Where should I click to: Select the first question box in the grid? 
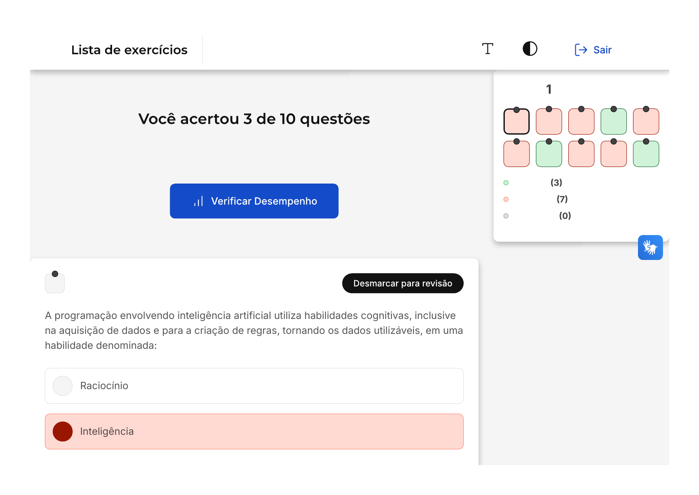(x=516, y=122)
